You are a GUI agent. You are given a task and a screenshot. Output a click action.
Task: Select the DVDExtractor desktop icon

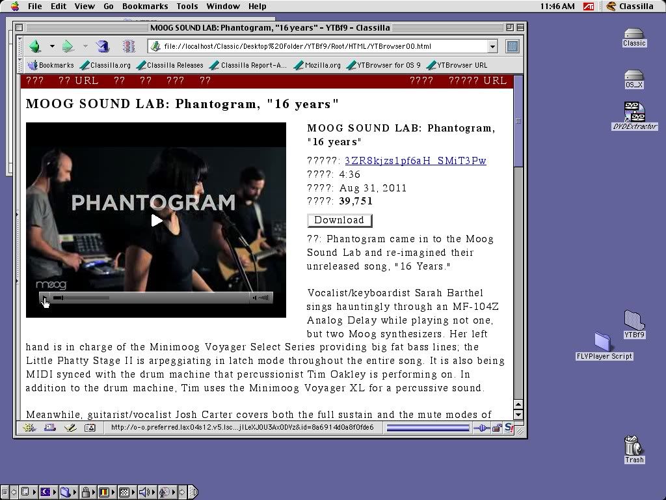click(x=635, y=116)
